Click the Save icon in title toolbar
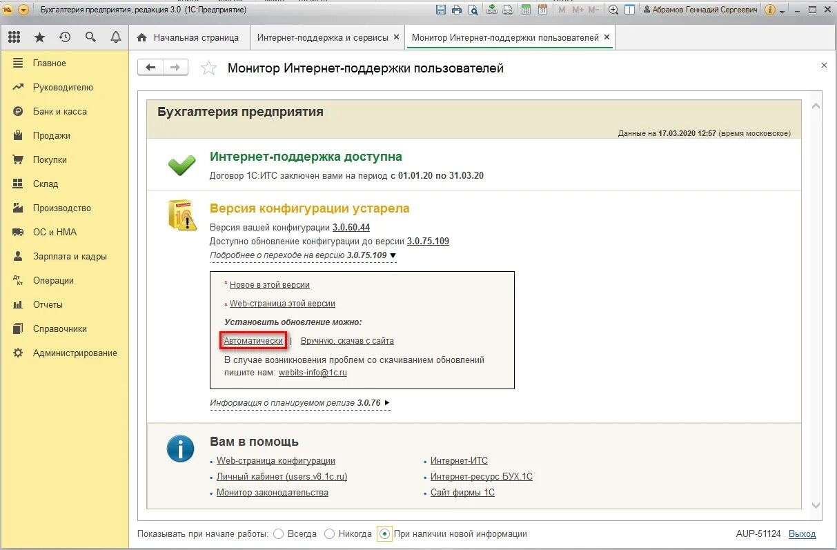Viewport: 837px width, 550px height. [442, 10]
